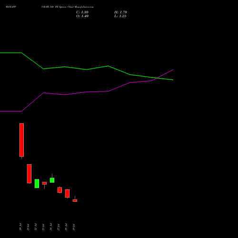Select the red candlestick for 27 Jul

click(x=59, y=190)
